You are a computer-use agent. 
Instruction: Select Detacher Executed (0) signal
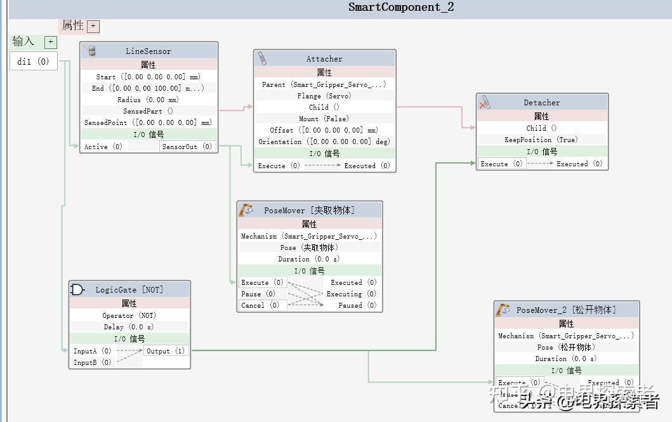tap(579, 164)
